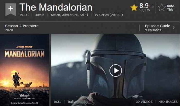The width and height of the screenshot is (180, 106).
Task: Click the TV-PG certificate label
Action: (24, 15)
